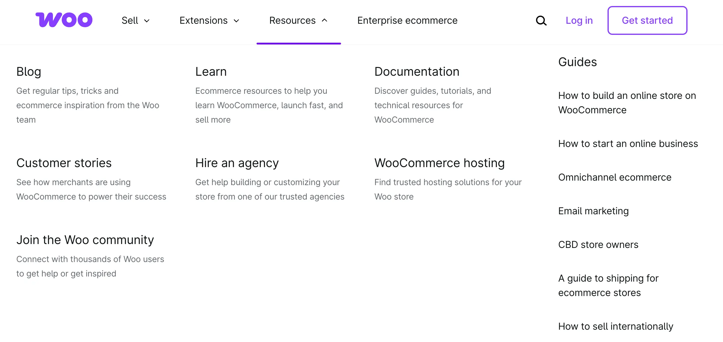Go to Customer stories
The height and width of the screenshot is (342, 723).
click(x=64, y=163)
